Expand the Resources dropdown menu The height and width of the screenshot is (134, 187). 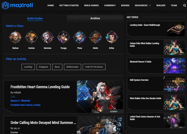tap(143, 5)
